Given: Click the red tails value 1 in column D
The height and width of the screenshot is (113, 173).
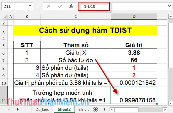Looking at the screenshot, I should click(x=134, y=68).
